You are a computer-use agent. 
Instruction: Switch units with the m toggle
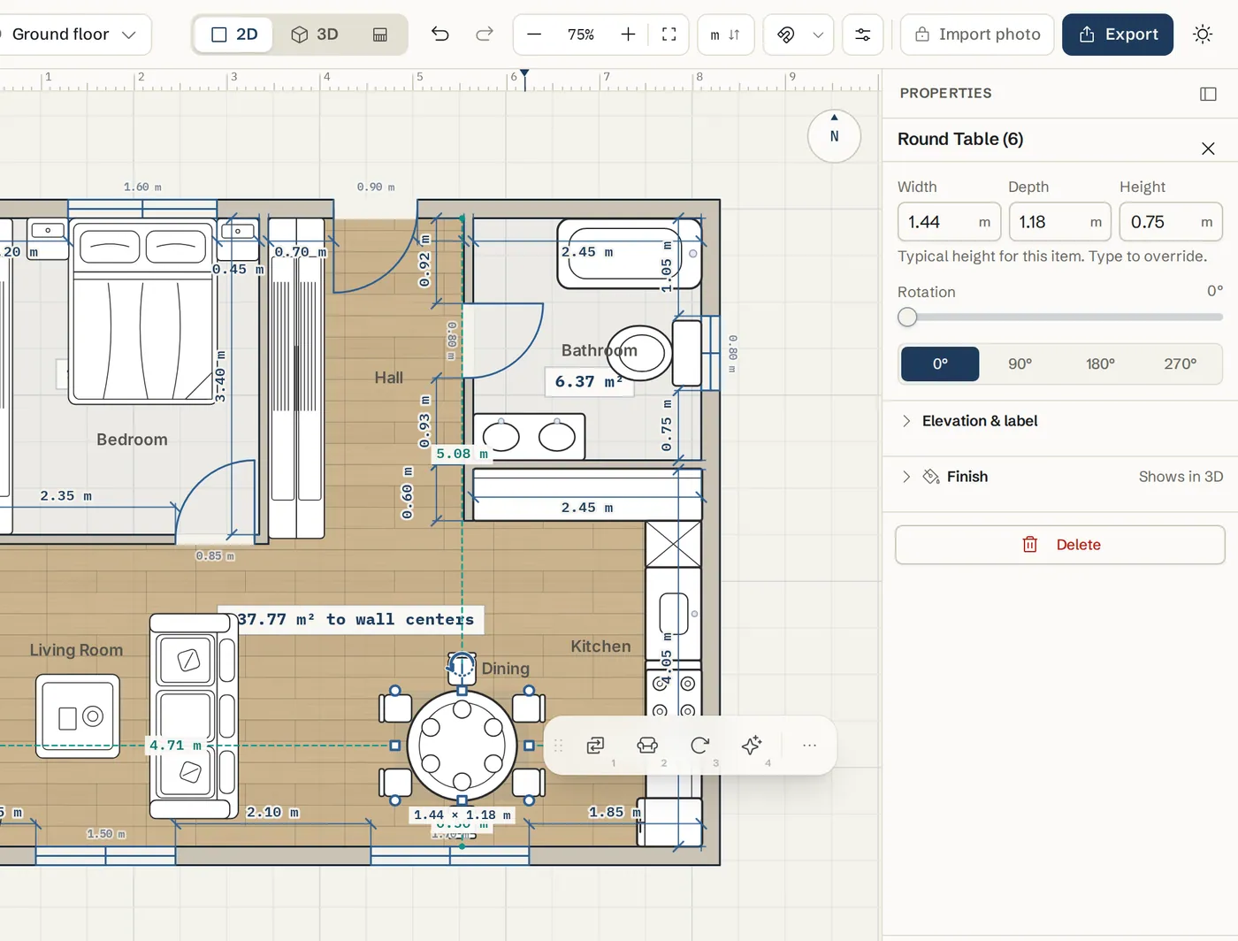click(x=725, y=34)
